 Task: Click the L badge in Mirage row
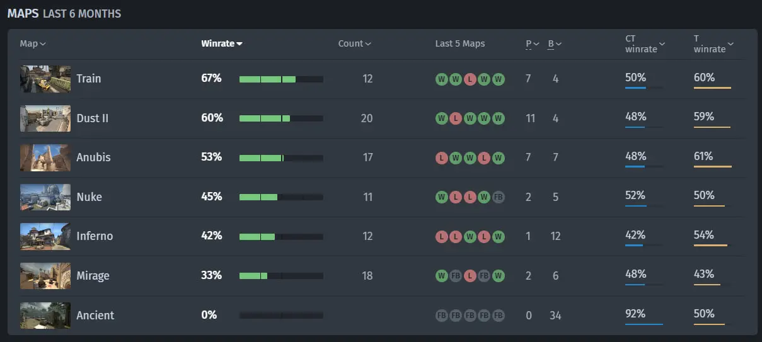pos(470,276)
